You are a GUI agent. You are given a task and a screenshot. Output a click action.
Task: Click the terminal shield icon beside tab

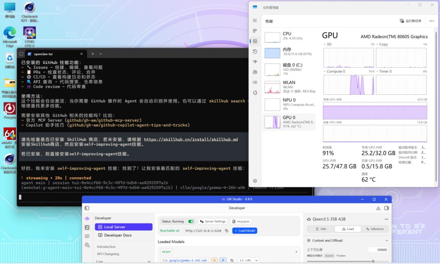(x=21, y=54)
